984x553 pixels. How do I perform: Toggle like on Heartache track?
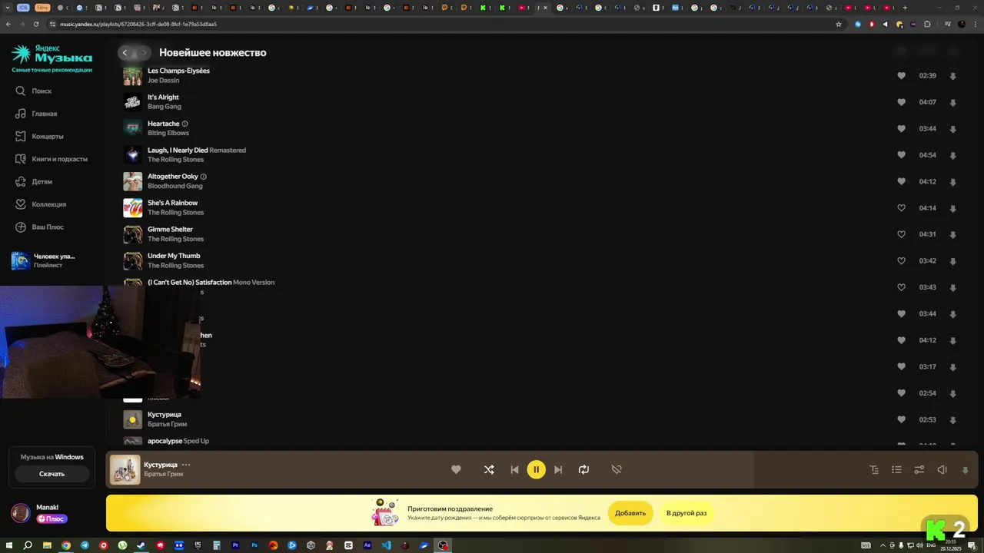point(901,128)
